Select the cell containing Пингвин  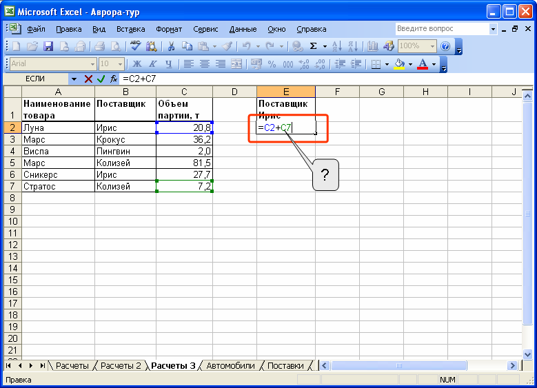[x=125, y=152]
